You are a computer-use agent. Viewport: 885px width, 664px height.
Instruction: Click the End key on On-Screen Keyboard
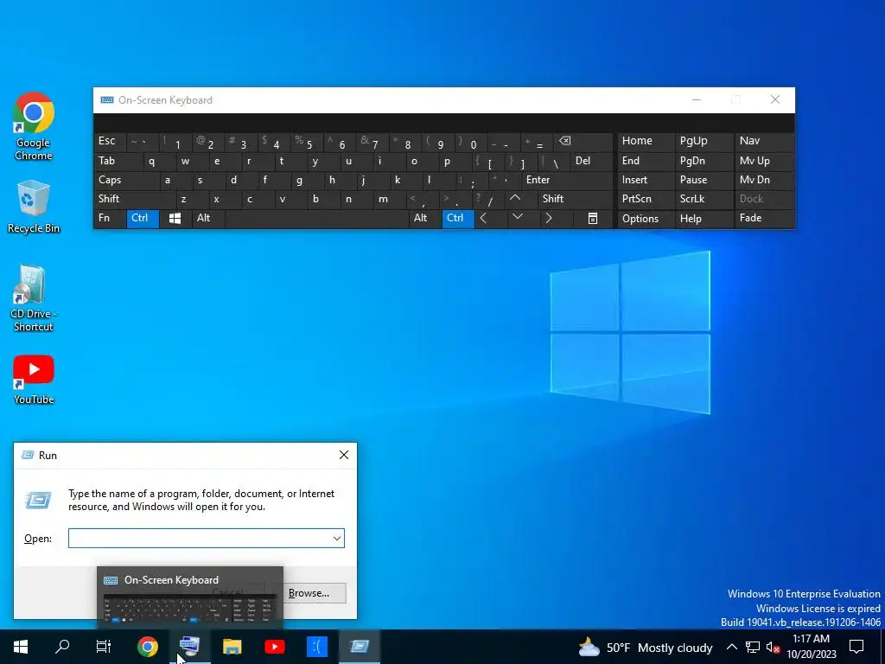tap(646, 161)
